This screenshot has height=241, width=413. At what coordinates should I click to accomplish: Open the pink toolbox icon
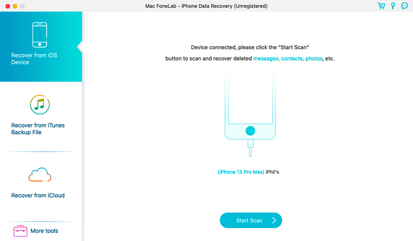click(21, 231)
